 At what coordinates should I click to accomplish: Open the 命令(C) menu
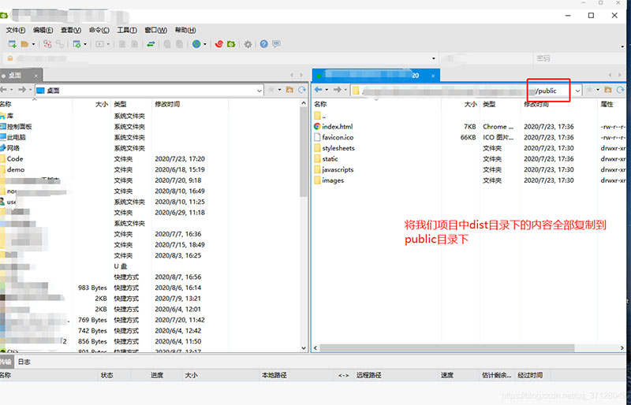point(99,30)
